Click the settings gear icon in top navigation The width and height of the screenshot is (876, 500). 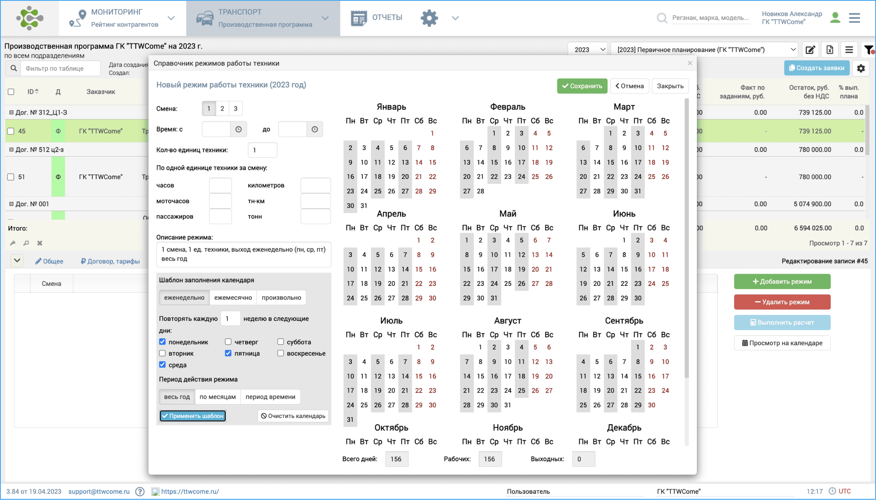[x=429, y=18]
